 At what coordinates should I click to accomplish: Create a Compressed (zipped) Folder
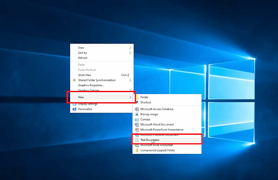167,150
